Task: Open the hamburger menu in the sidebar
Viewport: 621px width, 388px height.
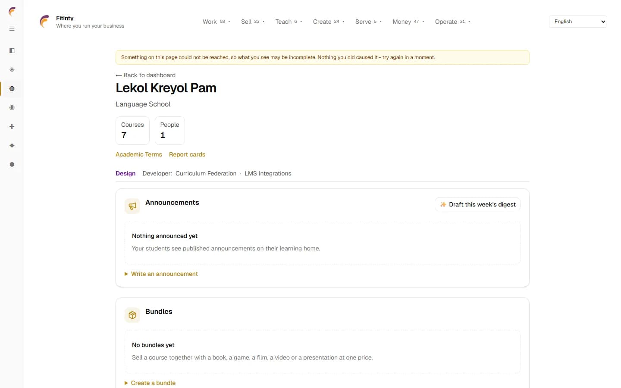Action: point(12,28)
